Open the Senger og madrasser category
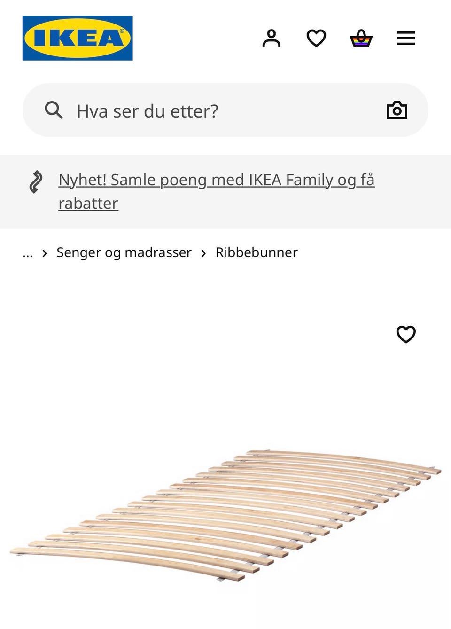The image size is (451, 629). (124, 252)
